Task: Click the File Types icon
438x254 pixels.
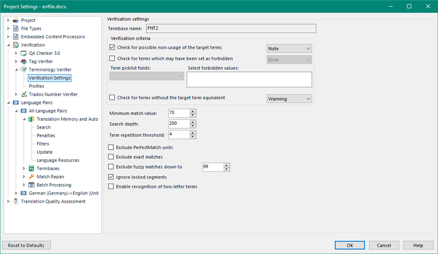Action: click(x=16, y=29)
